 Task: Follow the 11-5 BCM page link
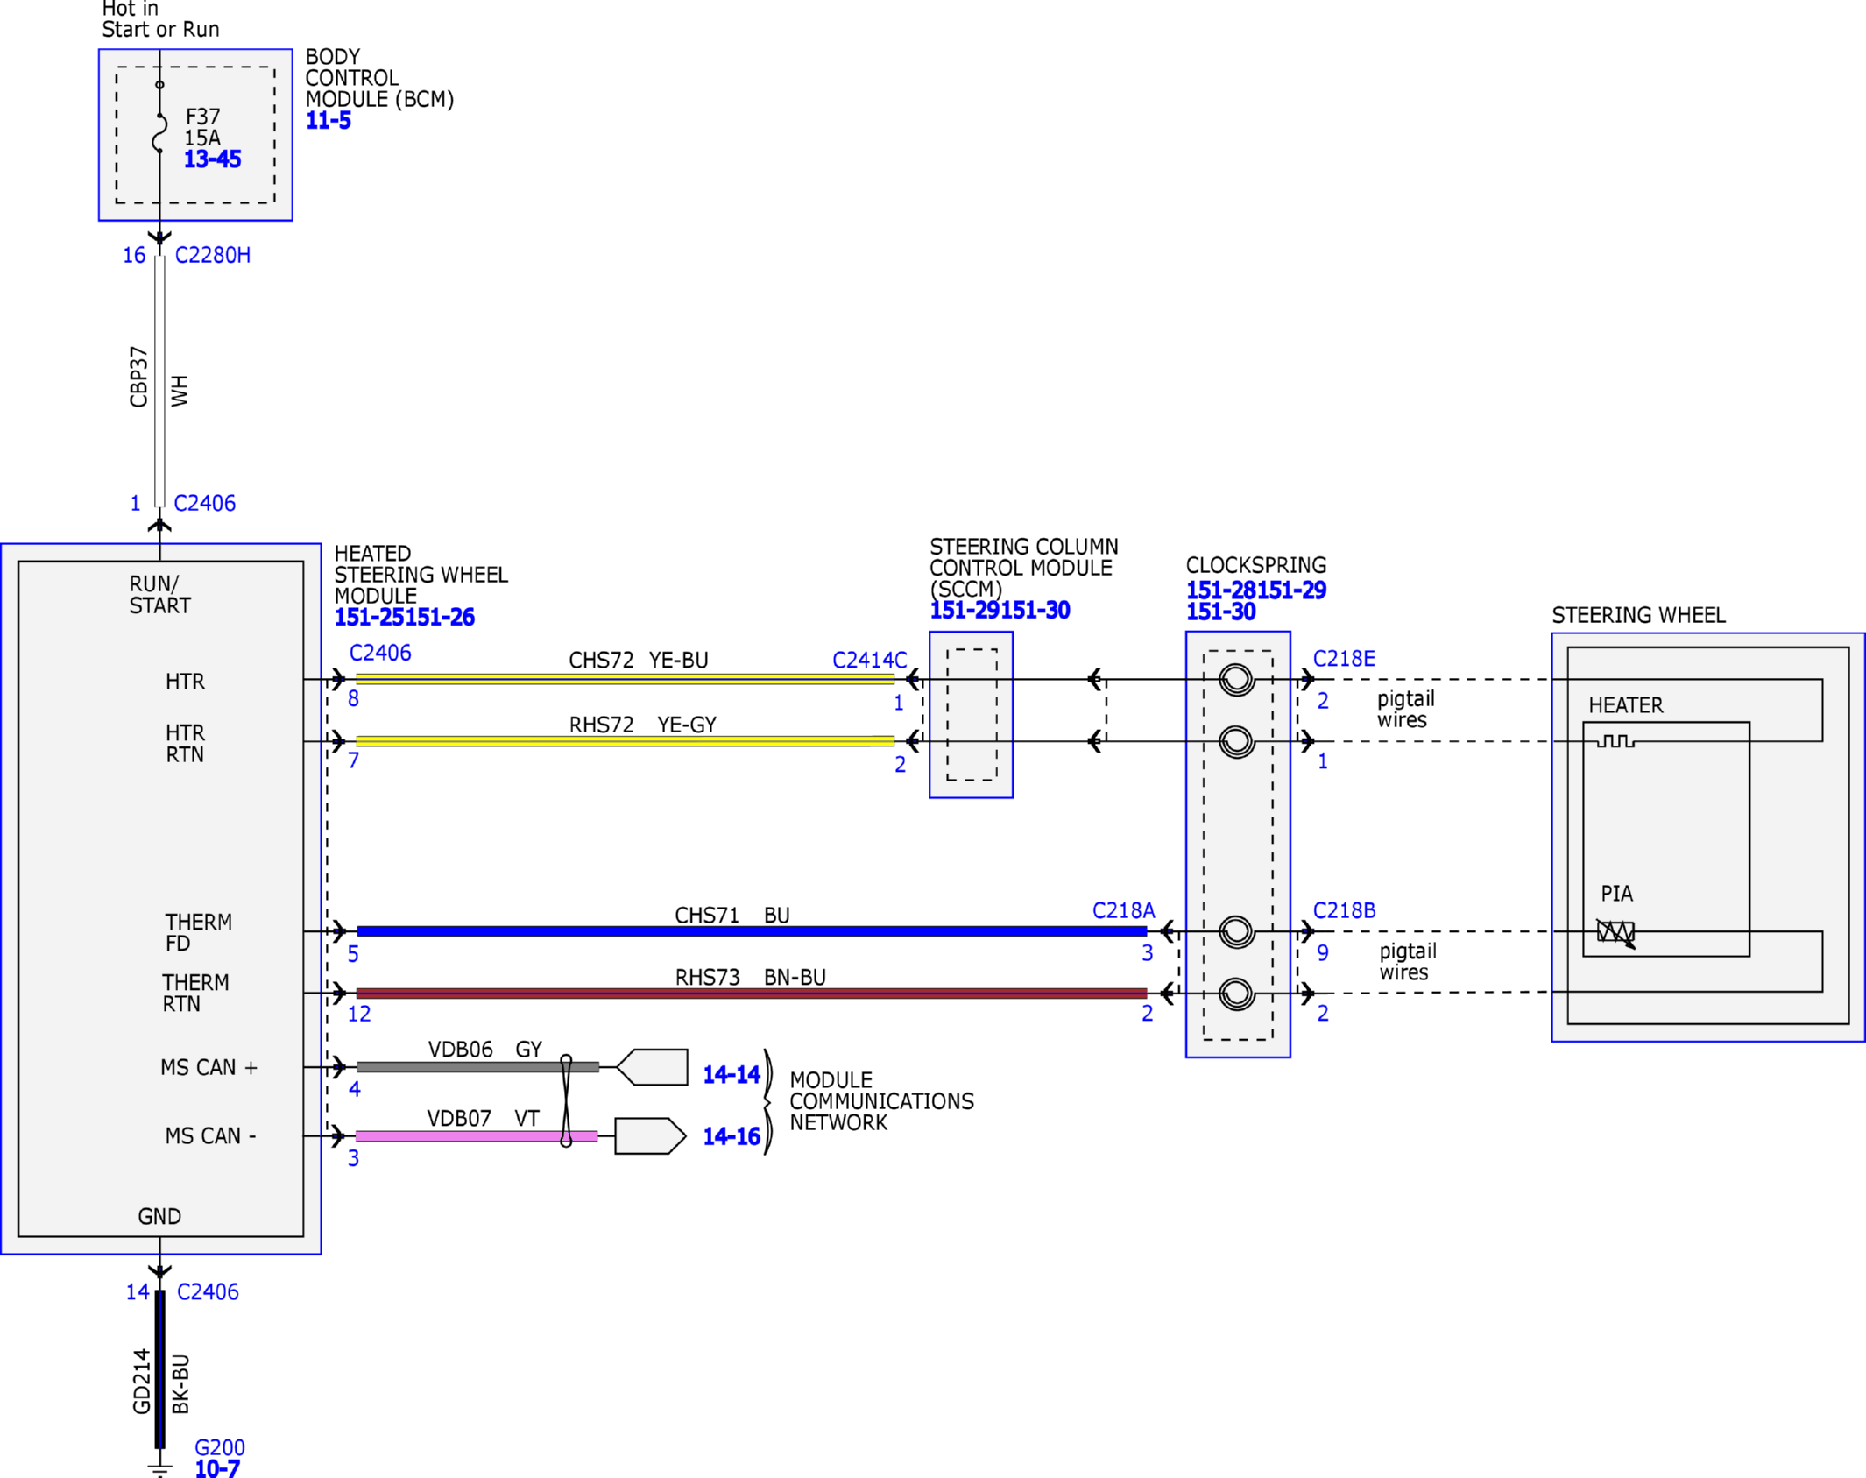point(328,121)
